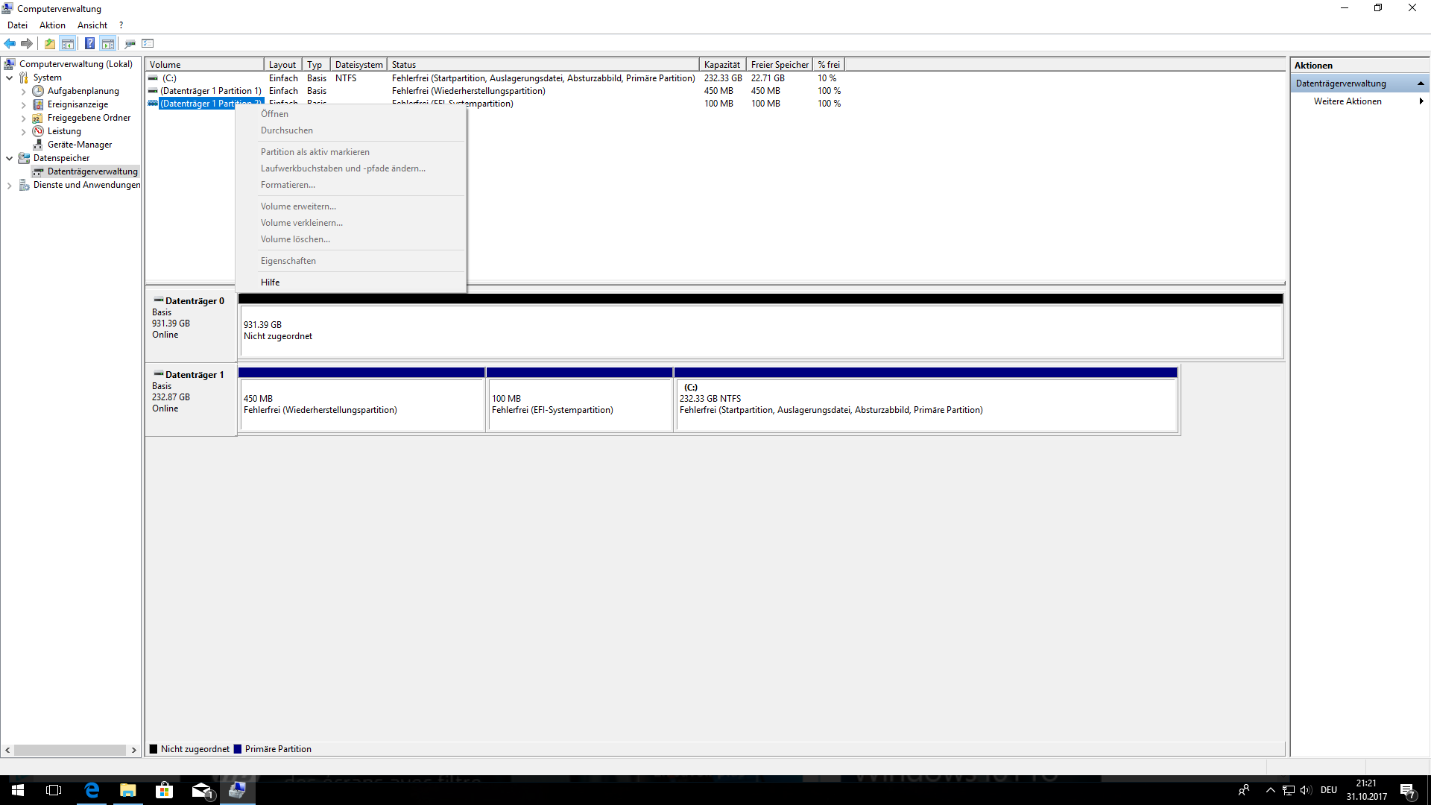Toggle the show/hide console tree icon
This screenshot has height=805, width=1431.
[x=68, y=43]
